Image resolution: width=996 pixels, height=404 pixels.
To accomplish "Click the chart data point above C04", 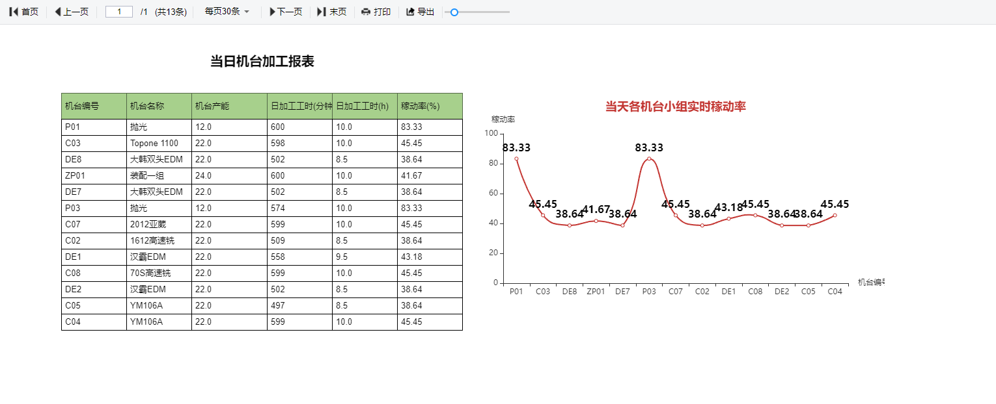I will (x=835, y=215).
